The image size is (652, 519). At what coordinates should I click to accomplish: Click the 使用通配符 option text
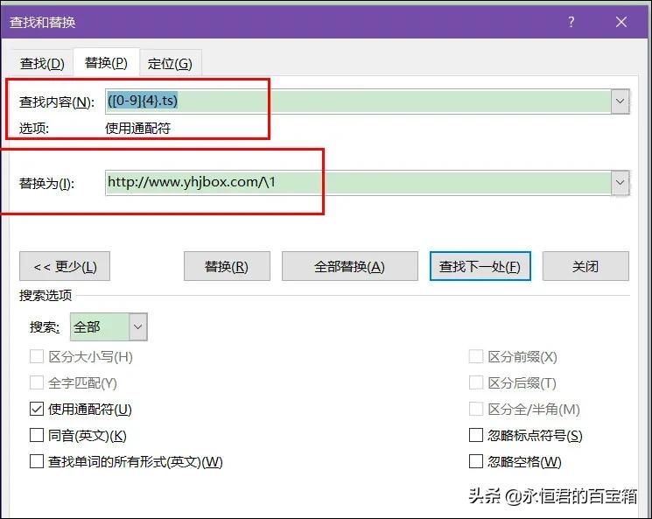[x=137, y=128]
